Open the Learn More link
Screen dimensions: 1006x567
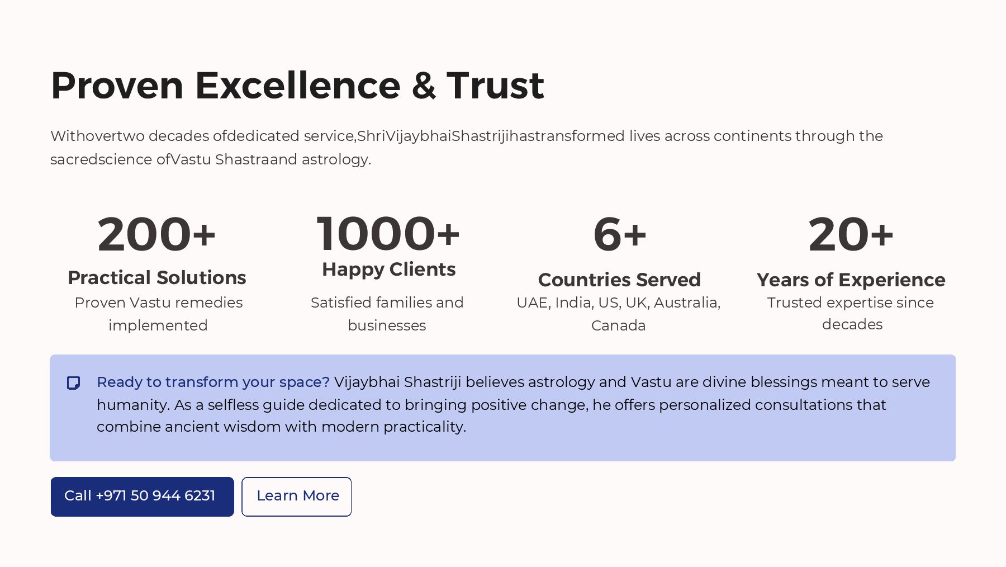pyautogui.click(x=297, y=496)
